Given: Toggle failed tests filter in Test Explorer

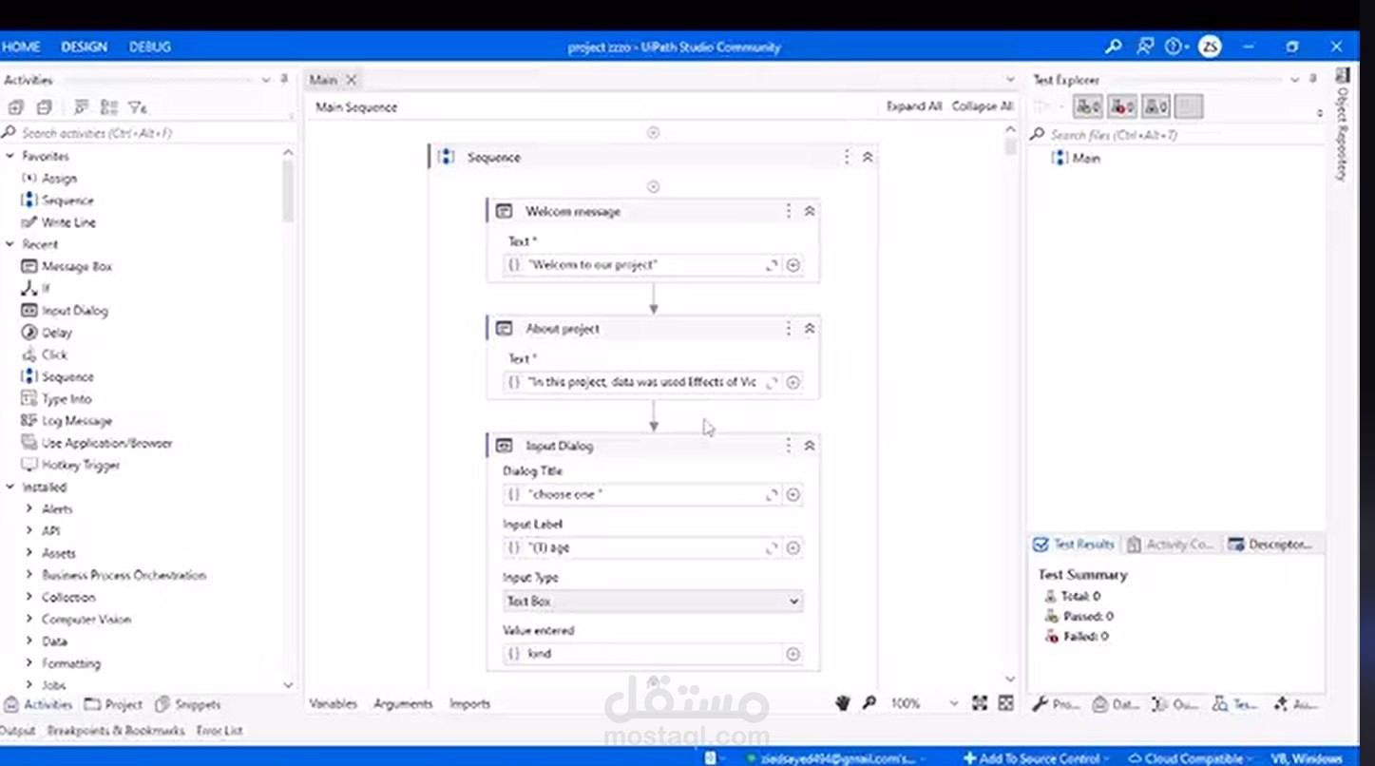Looking at the screenshot, I should (x=1122, y=106).
